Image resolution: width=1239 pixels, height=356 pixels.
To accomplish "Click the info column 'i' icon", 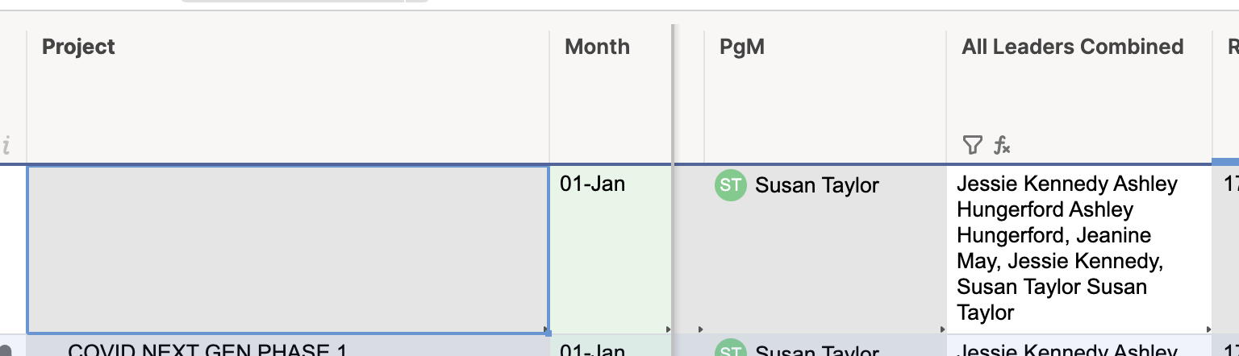I will tap(6, 146).
